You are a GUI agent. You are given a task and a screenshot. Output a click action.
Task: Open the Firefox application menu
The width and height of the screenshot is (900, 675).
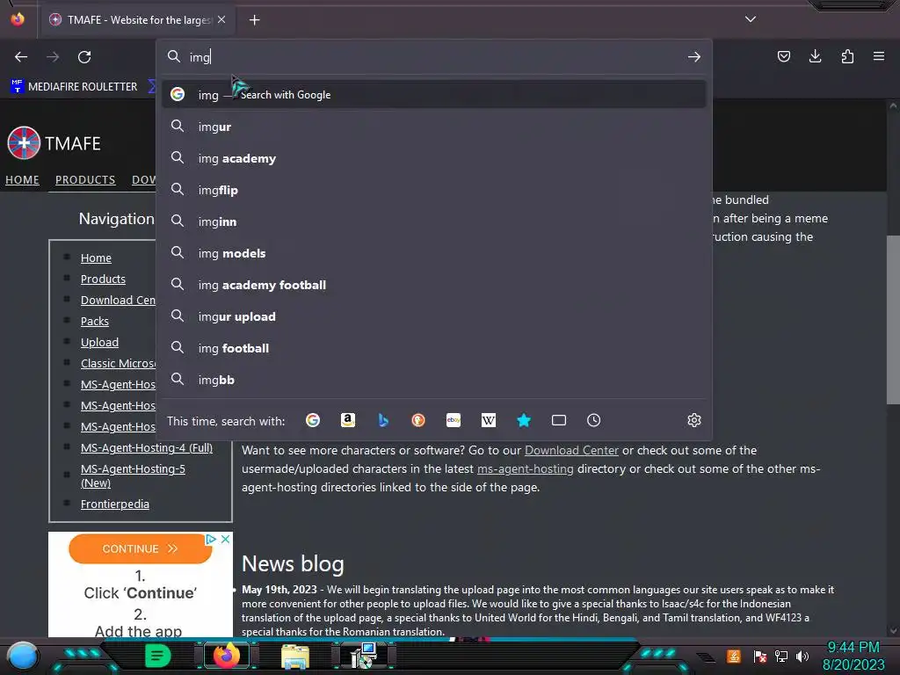879,56
